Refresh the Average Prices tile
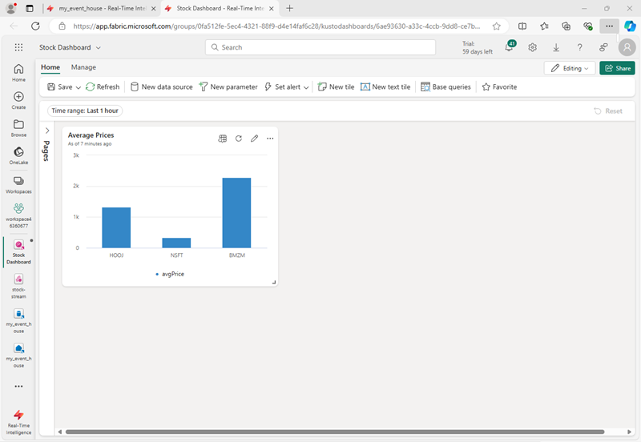This screenshot has width=641, height=442. [239, 139]
